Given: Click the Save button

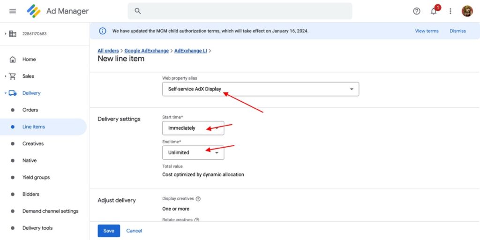Looking at the screenshot, I should 109,231.
